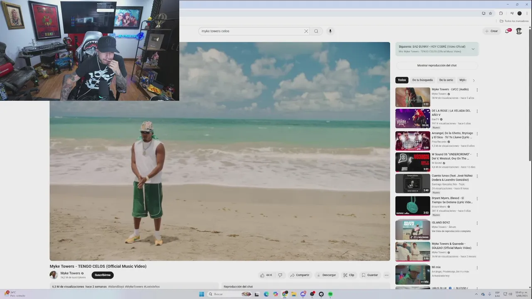This screenshot has height=299, width=532.
Task: Open Todos los marcadores folder
Action: [x=514, y=21]
